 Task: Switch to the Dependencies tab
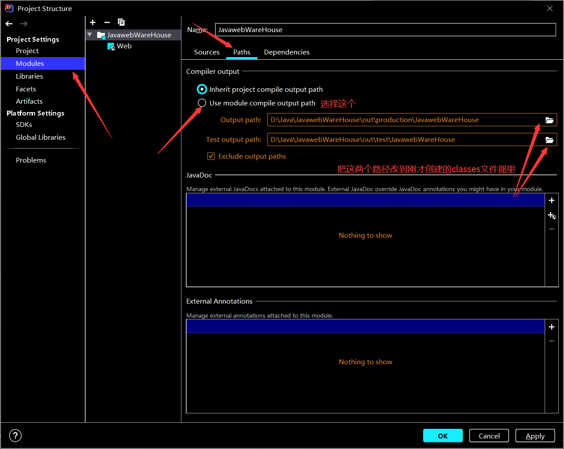pos(286,52)
